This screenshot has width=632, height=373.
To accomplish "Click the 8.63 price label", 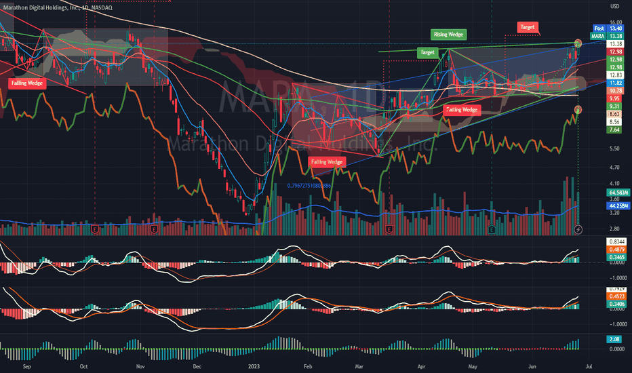I will 616,114.
